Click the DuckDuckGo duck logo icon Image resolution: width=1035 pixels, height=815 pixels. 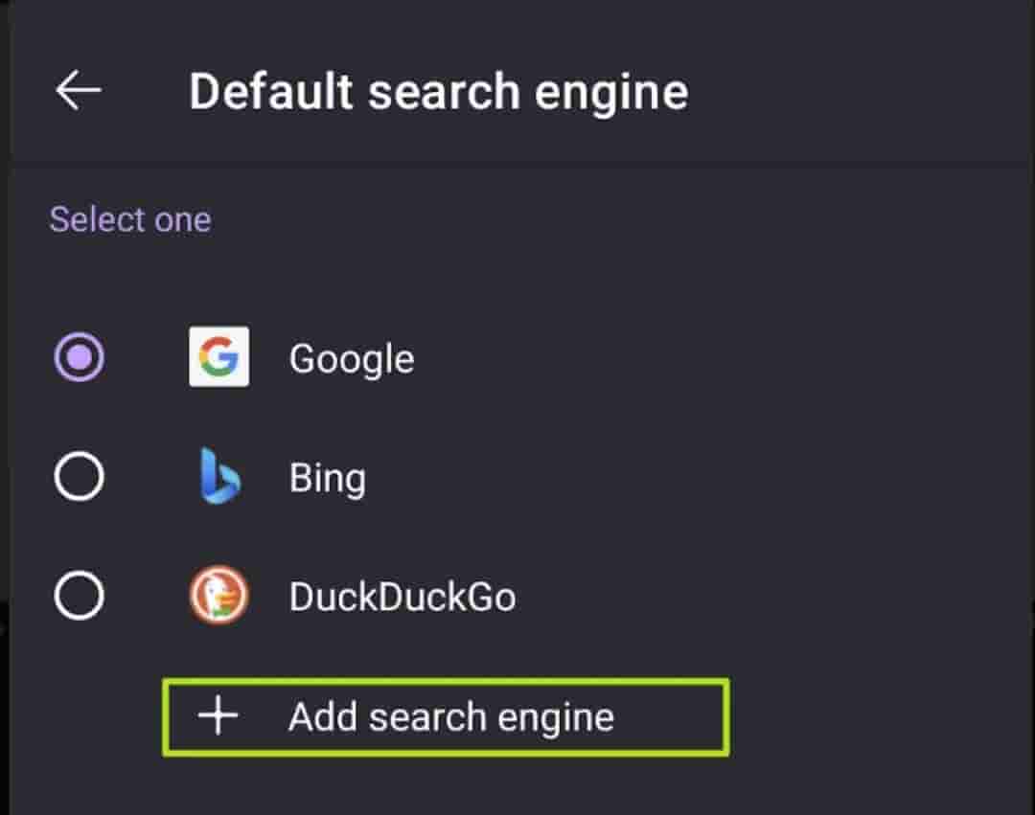pyautogui.click(x=219, y=596)
